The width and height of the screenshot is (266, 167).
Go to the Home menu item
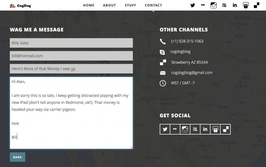tap(89, 5)
